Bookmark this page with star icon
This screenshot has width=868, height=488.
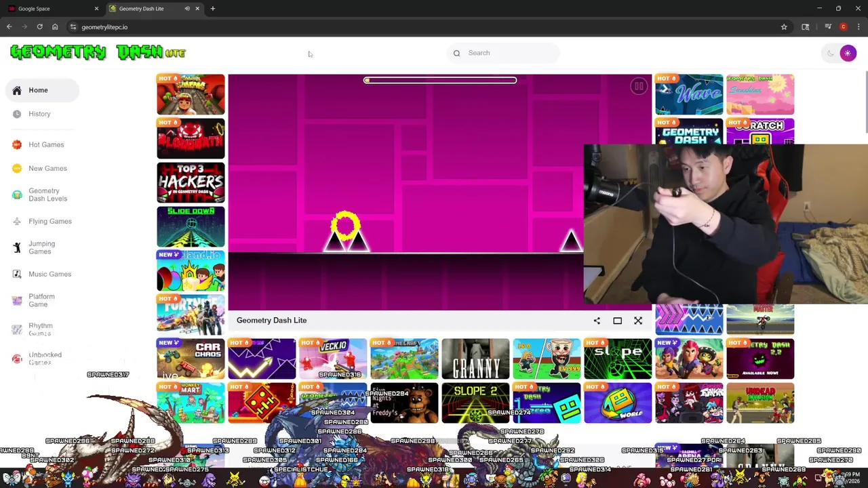(x=784, y=27)
